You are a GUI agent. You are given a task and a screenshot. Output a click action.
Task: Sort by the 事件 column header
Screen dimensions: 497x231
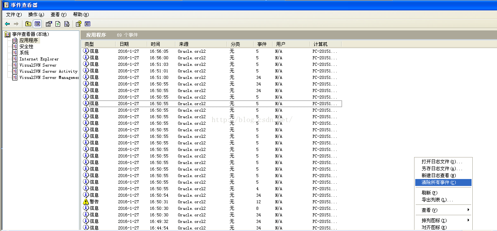pos(263,44)
